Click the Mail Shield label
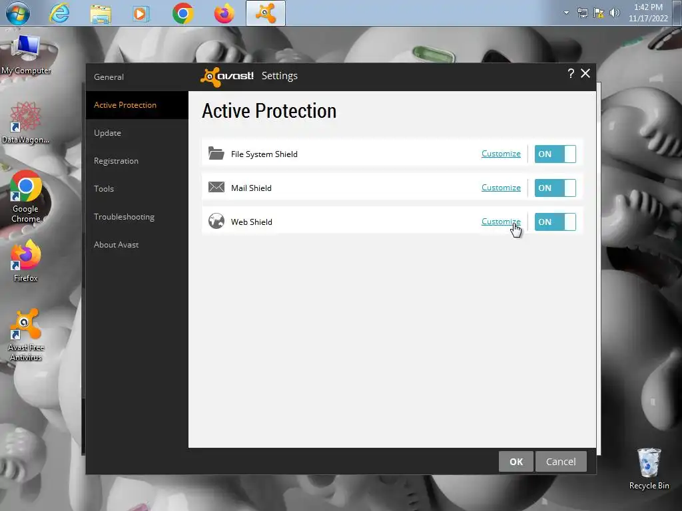The image size is (682, 511). point(251,188)
